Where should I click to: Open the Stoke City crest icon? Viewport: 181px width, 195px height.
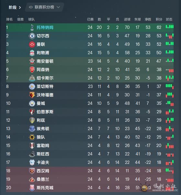point(32,188)
